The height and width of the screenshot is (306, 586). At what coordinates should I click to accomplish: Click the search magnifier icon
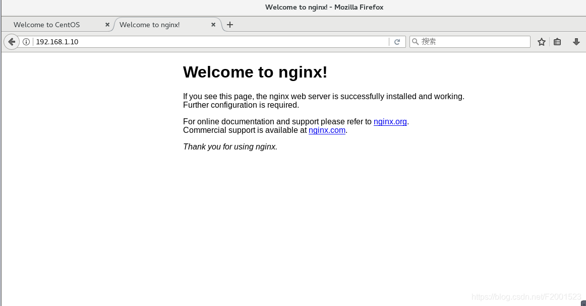(x=415, y=42)
